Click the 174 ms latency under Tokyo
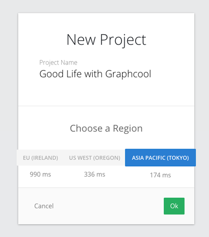209x237 pixels. point(161,175)
